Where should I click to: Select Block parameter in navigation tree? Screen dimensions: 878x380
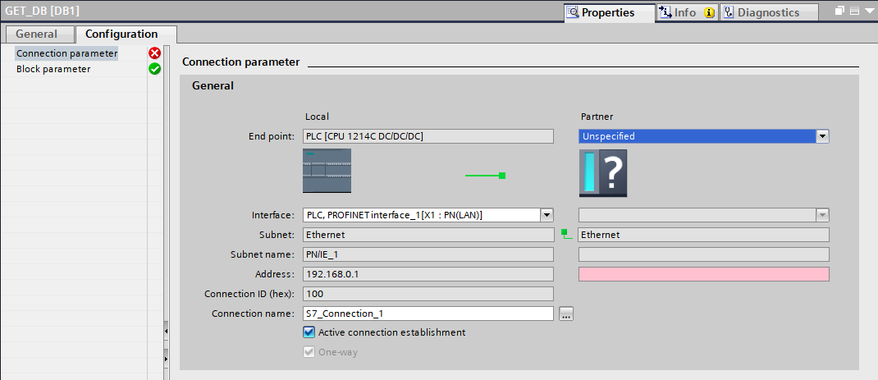click(x=54, y=69)
